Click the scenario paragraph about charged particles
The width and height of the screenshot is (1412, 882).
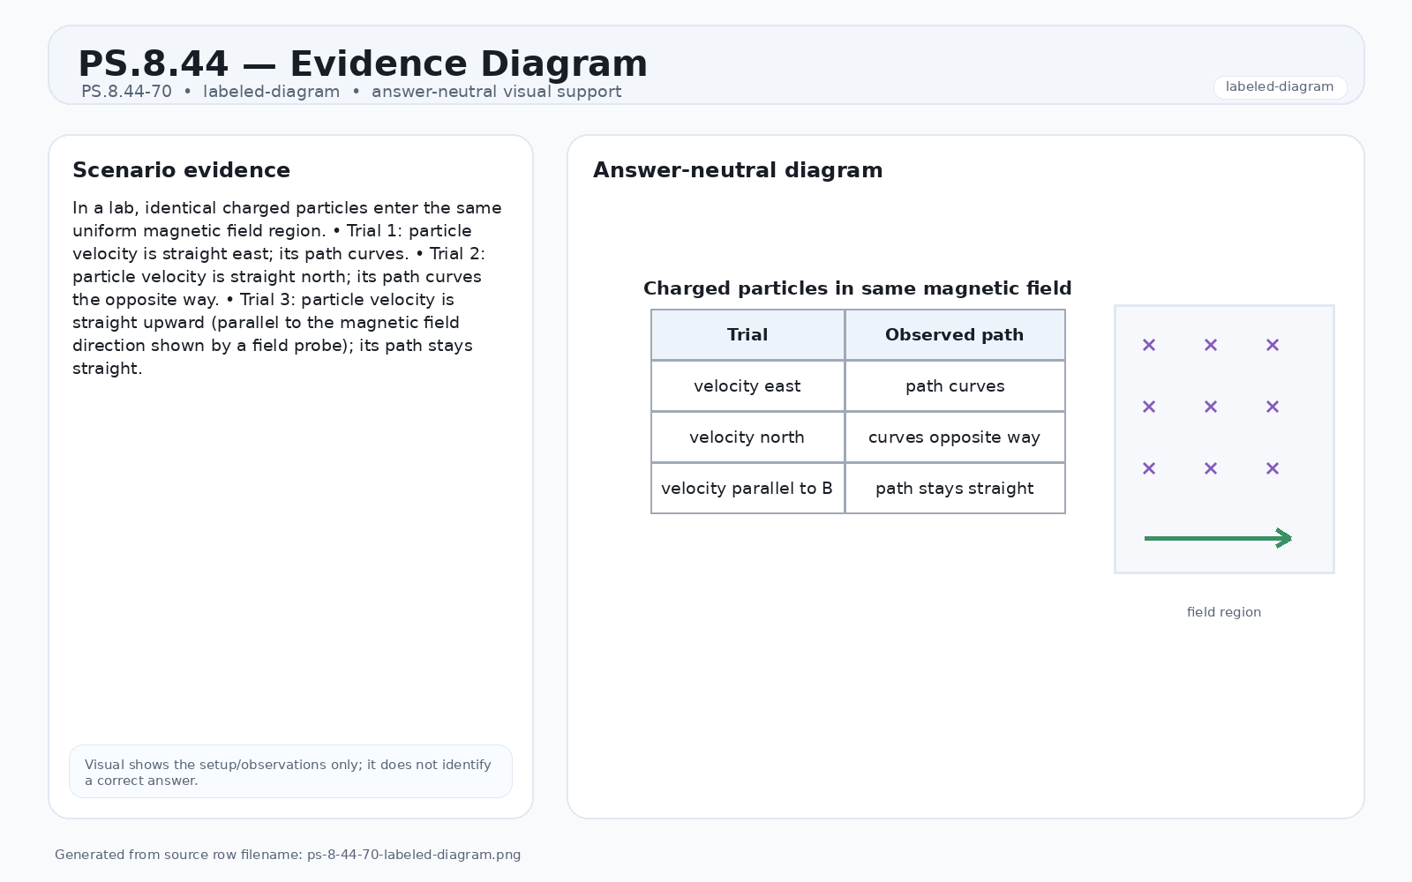(287, 288)
